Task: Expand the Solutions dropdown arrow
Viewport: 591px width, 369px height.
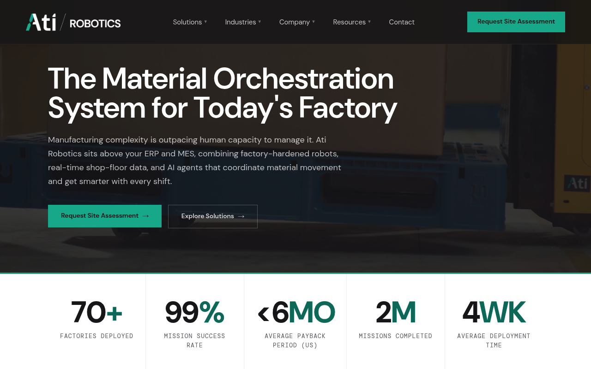Action: [x=205, y=22]
